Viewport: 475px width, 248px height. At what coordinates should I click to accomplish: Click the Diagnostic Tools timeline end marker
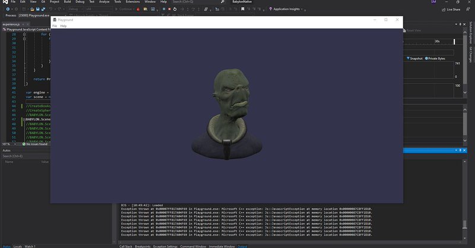pyautogui.click(x=454, y=41)
